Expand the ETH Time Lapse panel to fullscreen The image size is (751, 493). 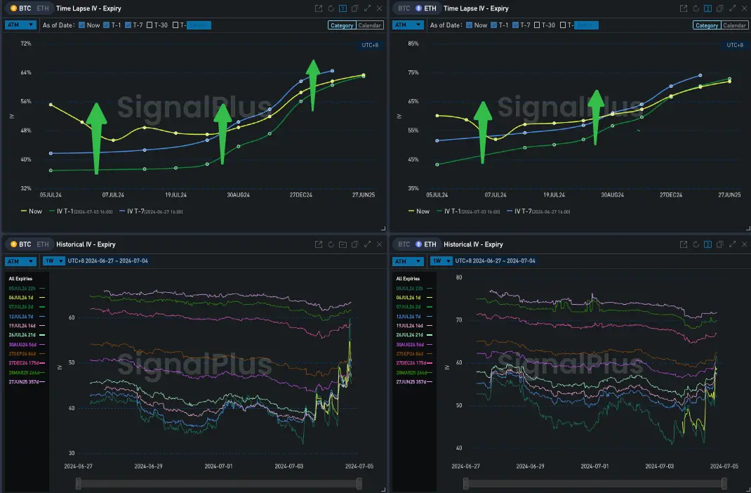(732, 8)
